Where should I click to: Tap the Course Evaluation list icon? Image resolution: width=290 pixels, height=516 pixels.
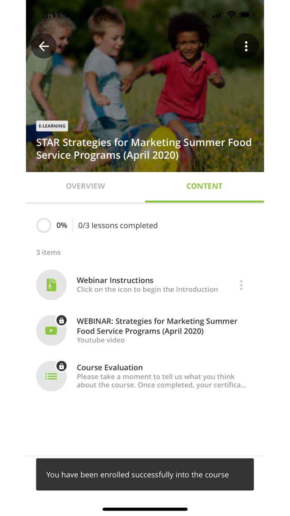point(51,376)
